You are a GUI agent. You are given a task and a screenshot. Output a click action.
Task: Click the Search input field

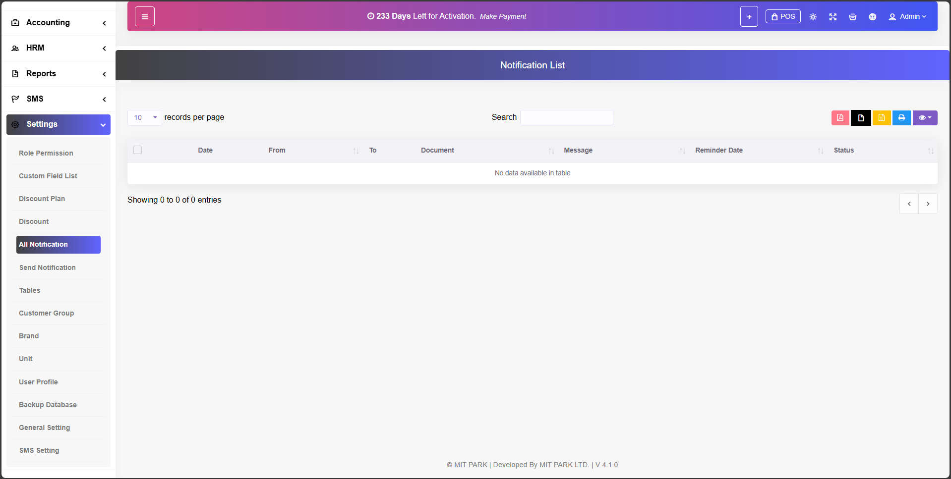tap(566, 117)
